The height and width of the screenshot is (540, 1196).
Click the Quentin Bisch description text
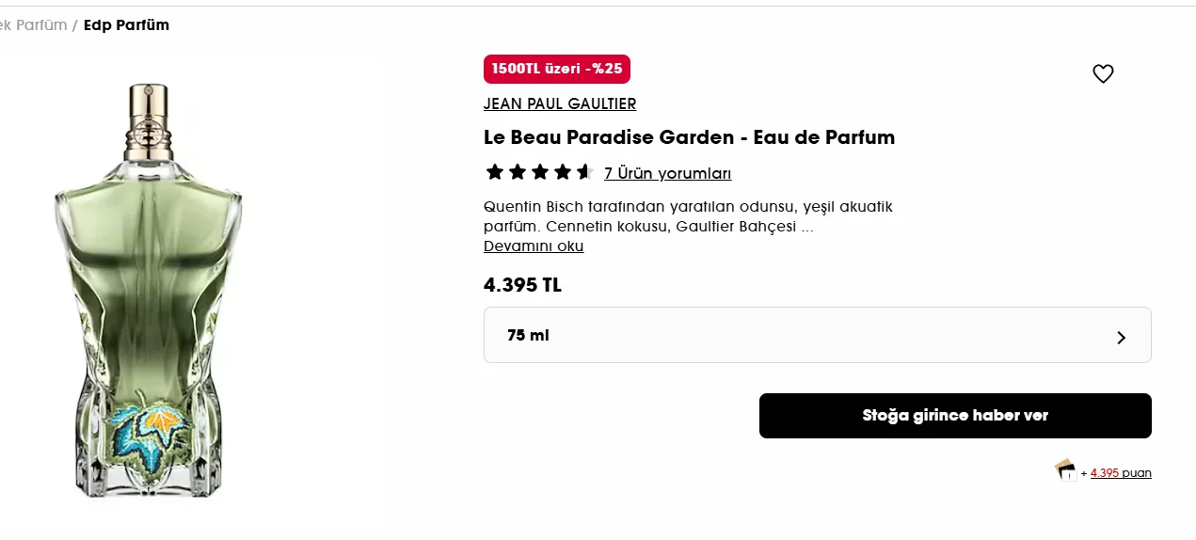pyautogui.click(x=688, y=216)
